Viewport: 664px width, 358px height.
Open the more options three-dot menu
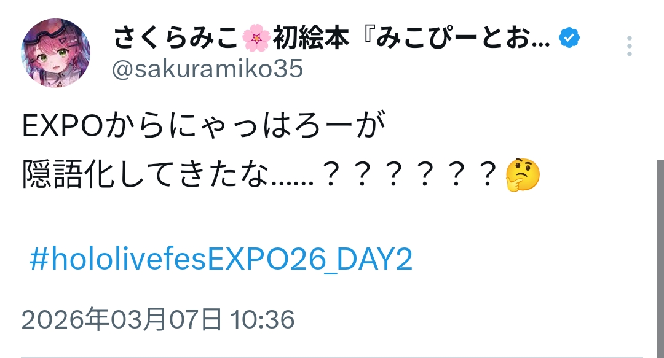[630, 46]
